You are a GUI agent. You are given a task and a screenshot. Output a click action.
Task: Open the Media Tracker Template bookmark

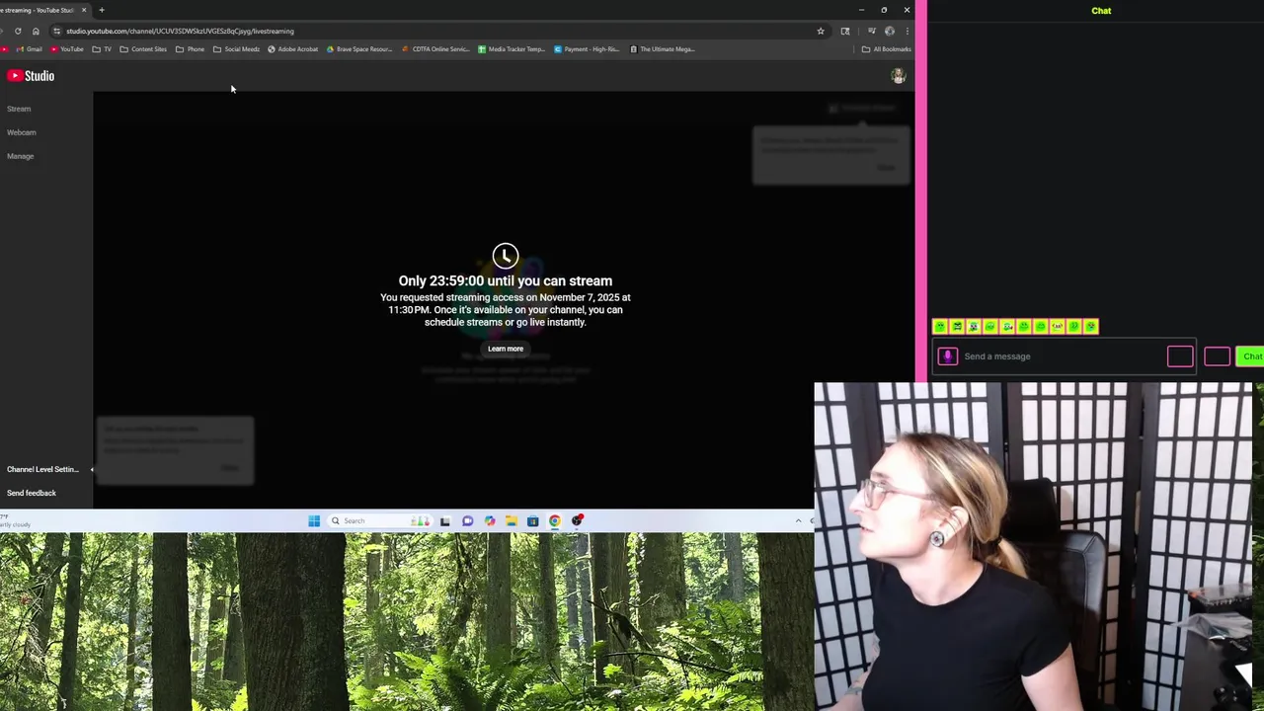(512, 49)
